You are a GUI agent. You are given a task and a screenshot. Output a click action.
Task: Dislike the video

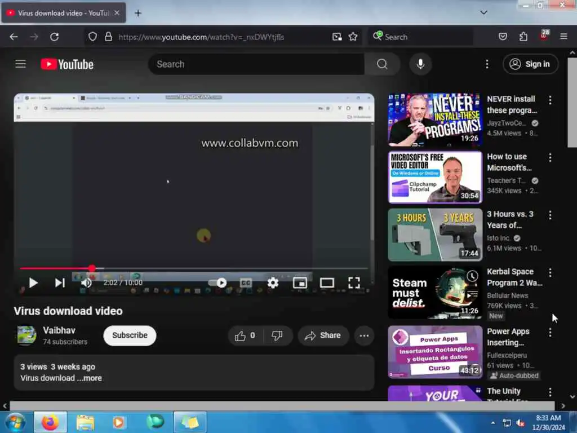pos(277,335)
